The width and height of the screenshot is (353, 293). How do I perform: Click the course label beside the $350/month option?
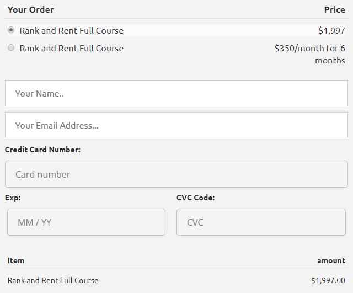coord(72,49)
